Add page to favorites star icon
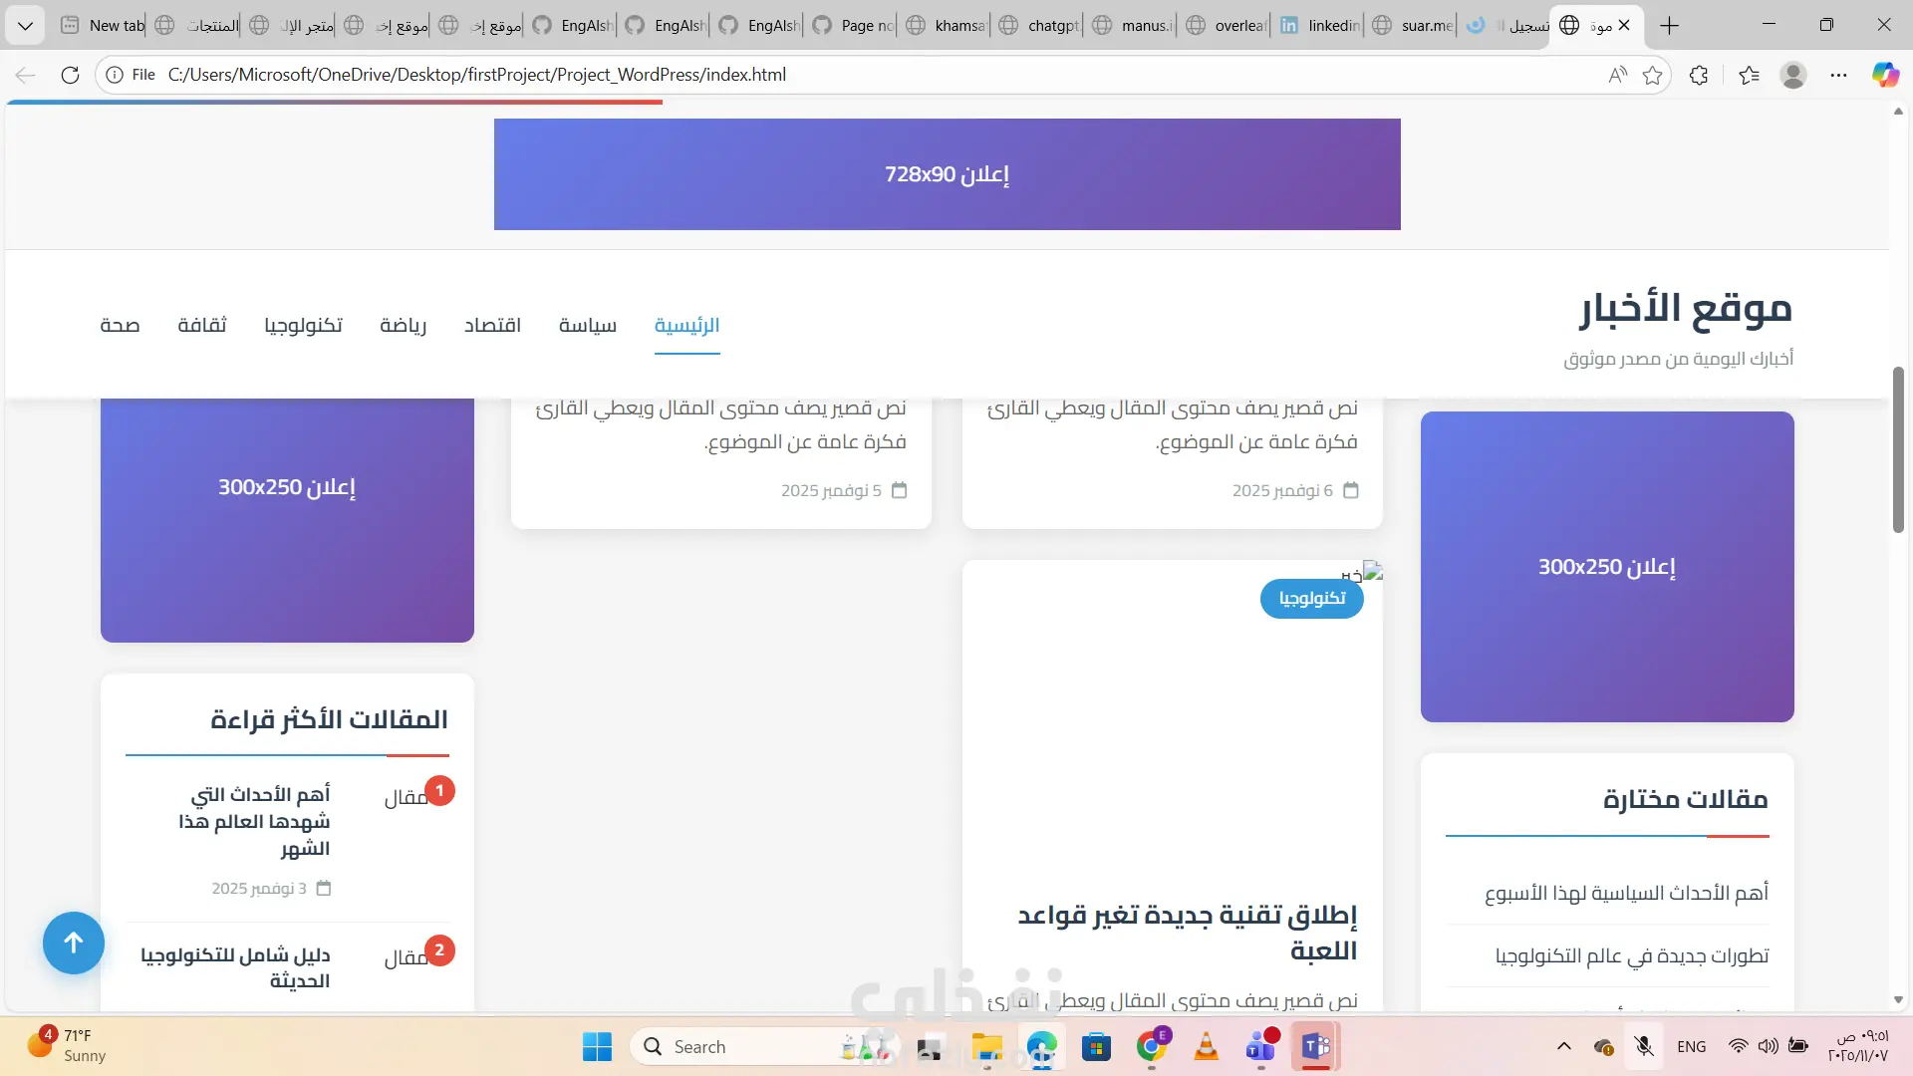 click(1653, 75)
